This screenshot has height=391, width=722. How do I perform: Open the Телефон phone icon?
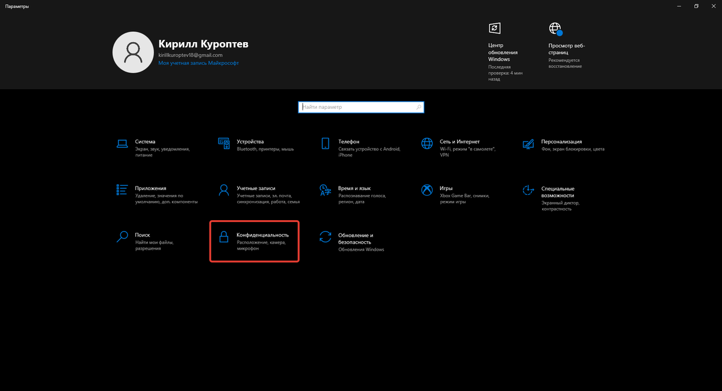[x=326, y=143]
